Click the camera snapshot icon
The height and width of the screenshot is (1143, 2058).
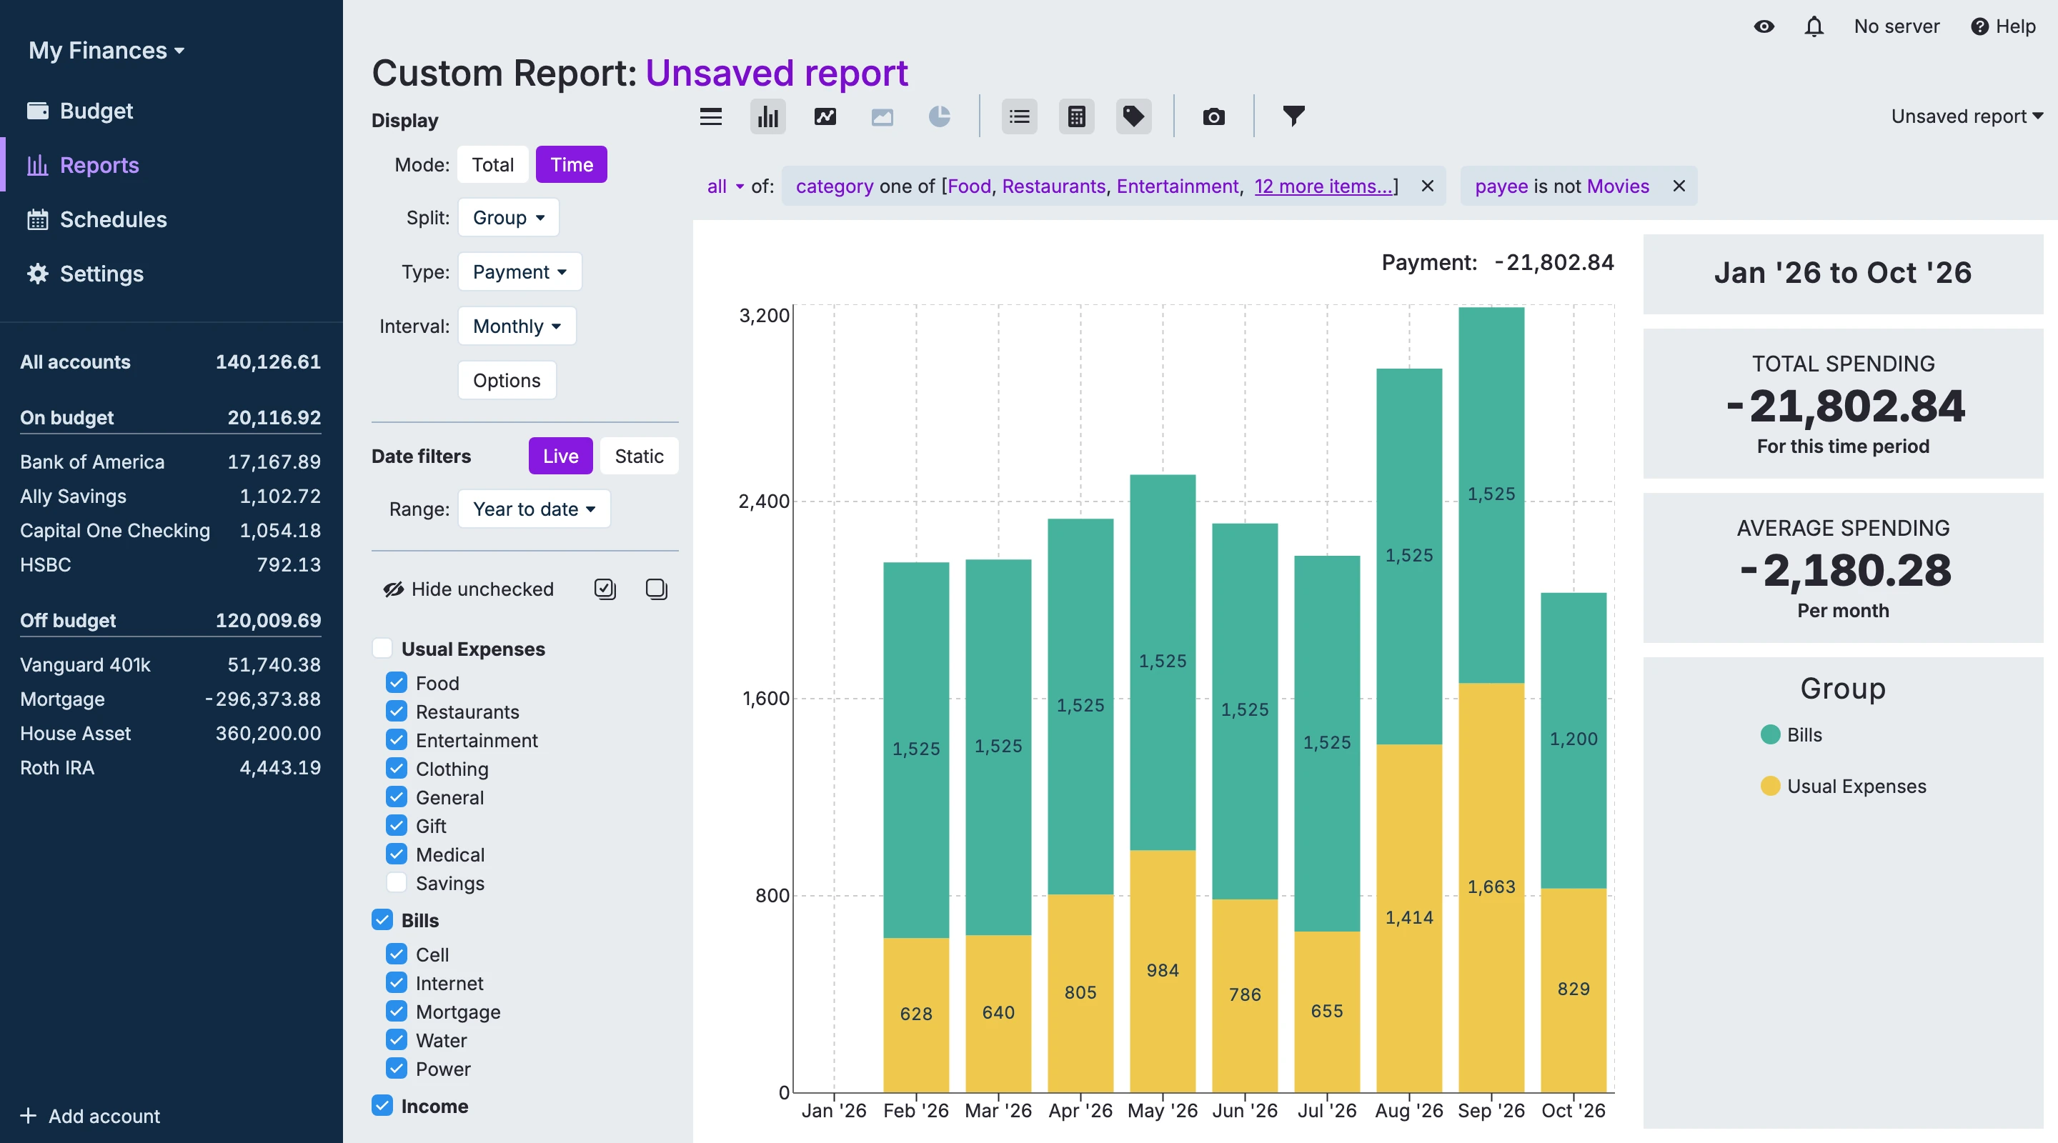point(1213,116)
